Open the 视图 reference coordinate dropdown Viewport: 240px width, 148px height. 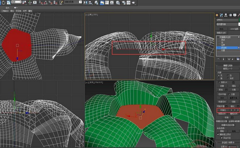(x=16, y=2)
